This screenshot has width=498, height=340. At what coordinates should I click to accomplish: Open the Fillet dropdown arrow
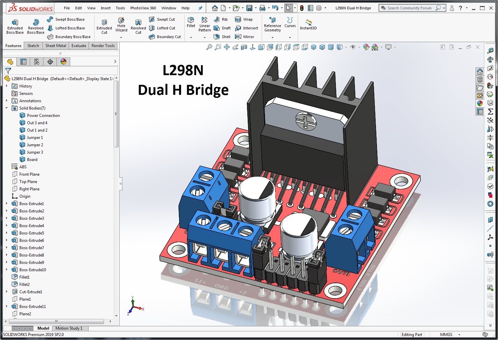click(191, 37)
